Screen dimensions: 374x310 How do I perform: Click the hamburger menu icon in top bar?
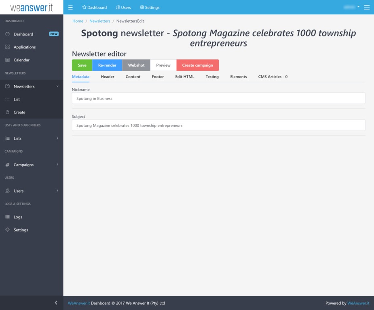70,7
